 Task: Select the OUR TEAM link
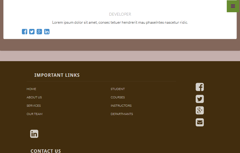[35, 114]
